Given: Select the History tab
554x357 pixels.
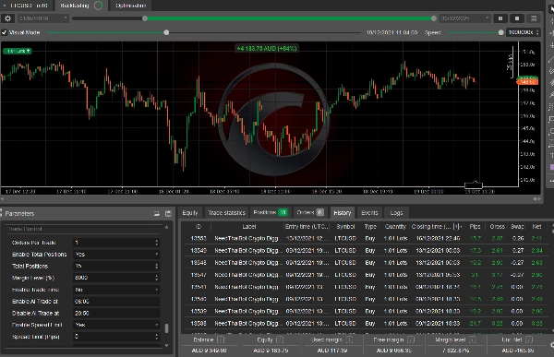Looking at the screenshot, I should point(343,212).
